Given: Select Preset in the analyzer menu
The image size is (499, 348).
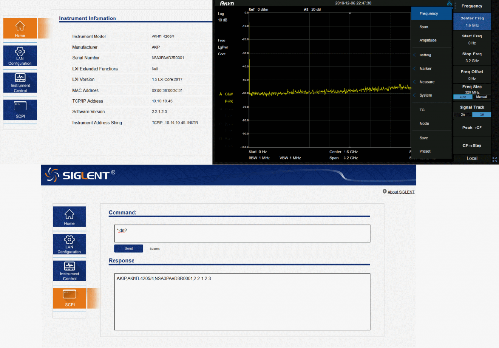Looking at the screenshot, I should 431,151.
